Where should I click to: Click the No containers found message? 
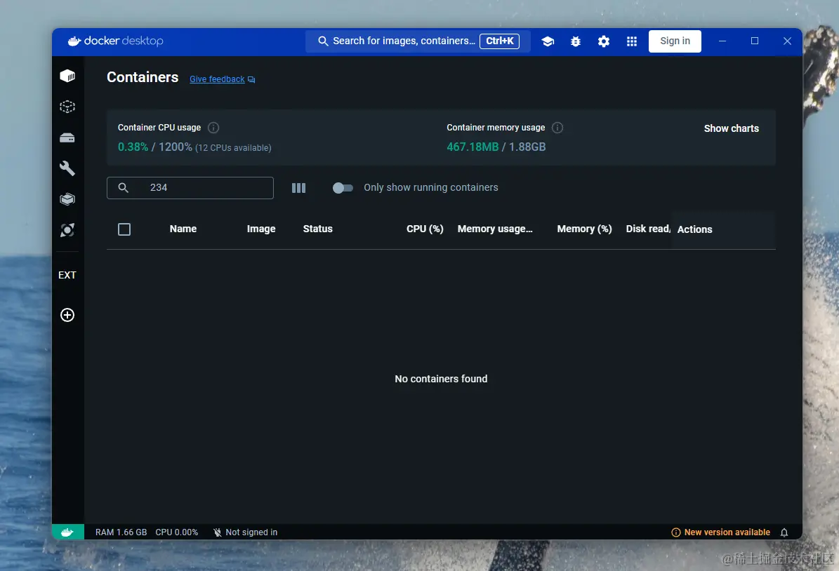coord(441,379)
